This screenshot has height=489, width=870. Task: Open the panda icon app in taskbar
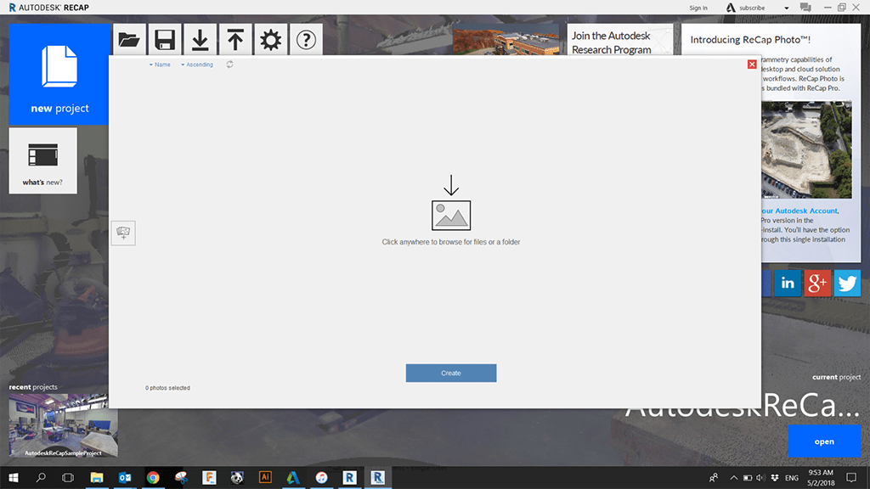tap(237, 477)
